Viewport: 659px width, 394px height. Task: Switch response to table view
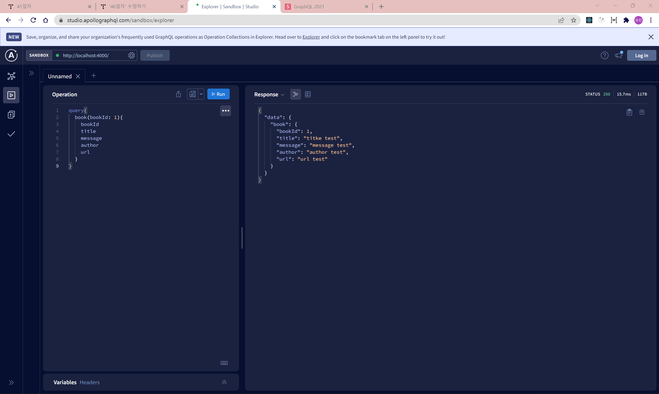308,94
